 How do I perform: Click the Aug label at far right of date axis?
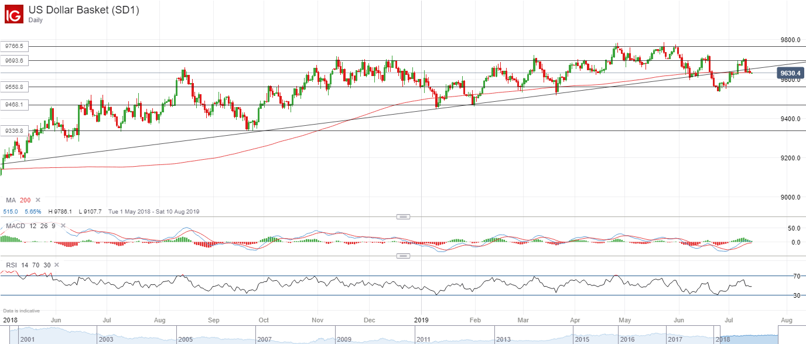787,321
